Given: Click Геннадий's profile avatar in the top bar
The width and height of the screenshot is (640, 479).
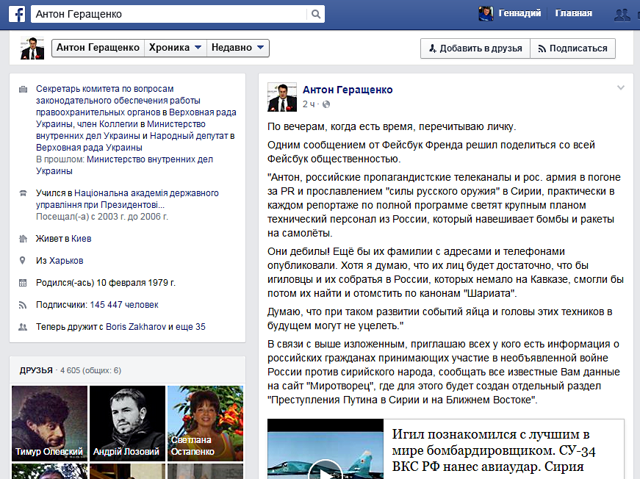Looking at the screenshot, I should (486, 13).
